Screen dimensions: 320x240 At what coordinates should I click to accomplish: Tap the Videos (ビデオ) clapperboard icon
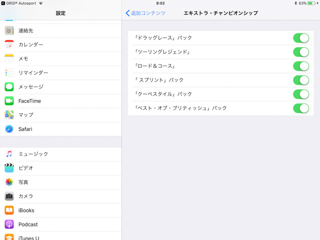pos(9,168)
